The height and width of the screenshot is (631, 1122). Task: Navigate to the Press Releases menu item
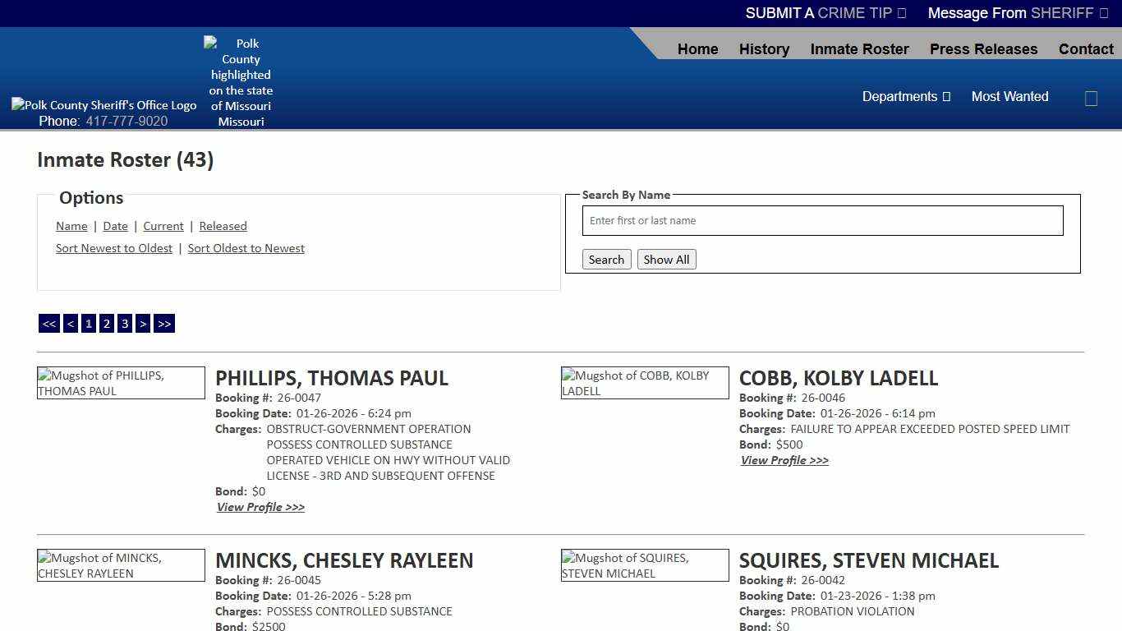(x=983, y=49)
